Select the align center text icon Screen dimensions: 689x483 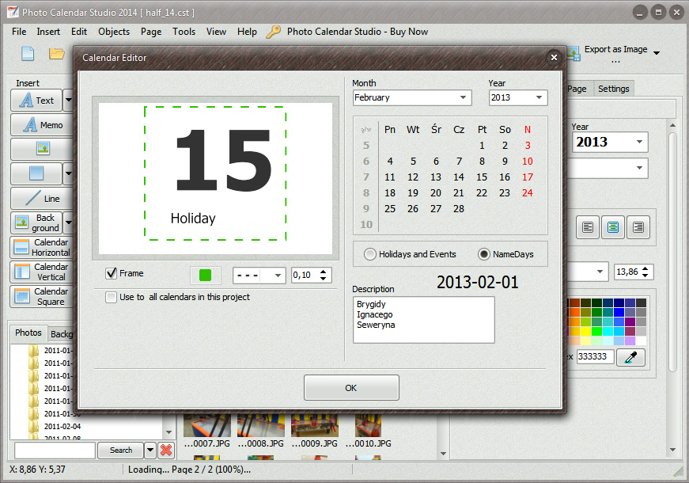coord(612,228)
